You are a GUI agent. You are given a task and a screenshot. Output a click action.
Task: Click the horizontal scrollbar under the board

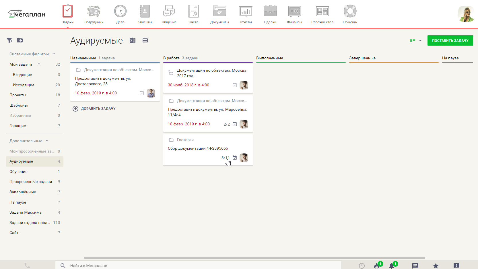[254, 258]
